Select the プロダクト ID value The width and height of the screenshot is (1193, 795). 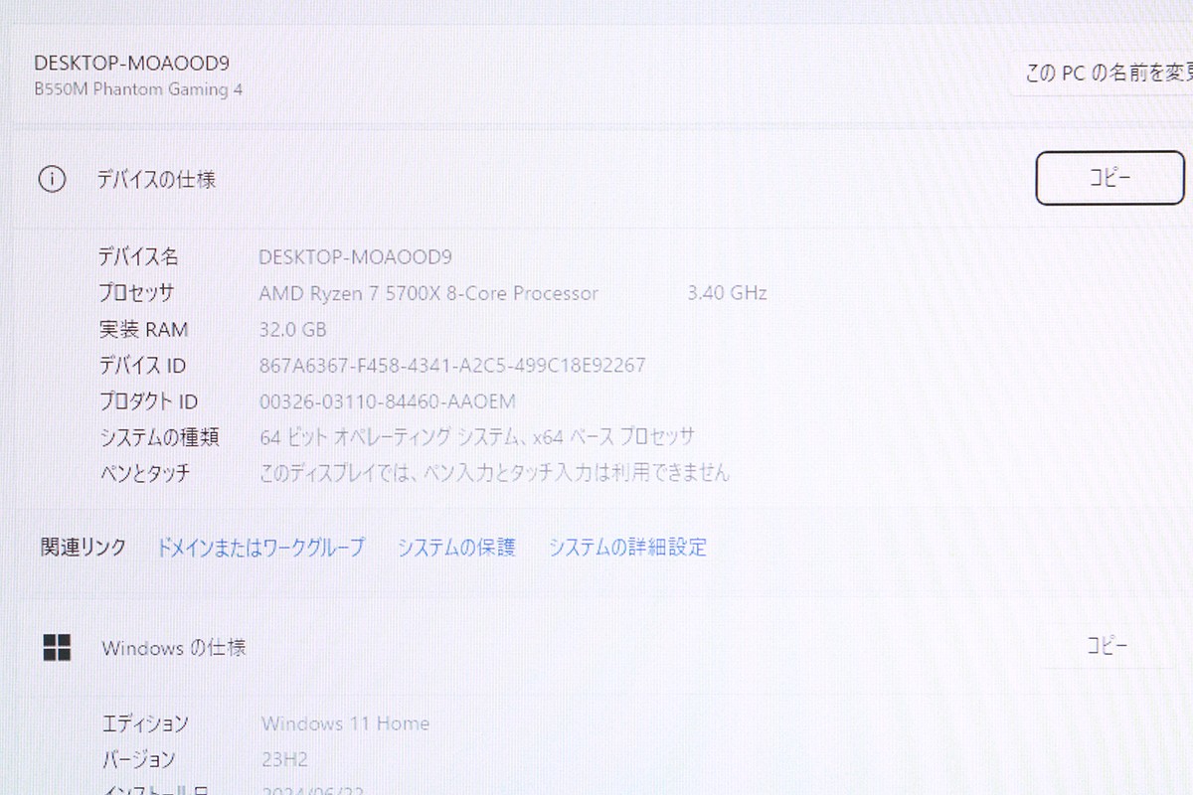coord(386,400)
